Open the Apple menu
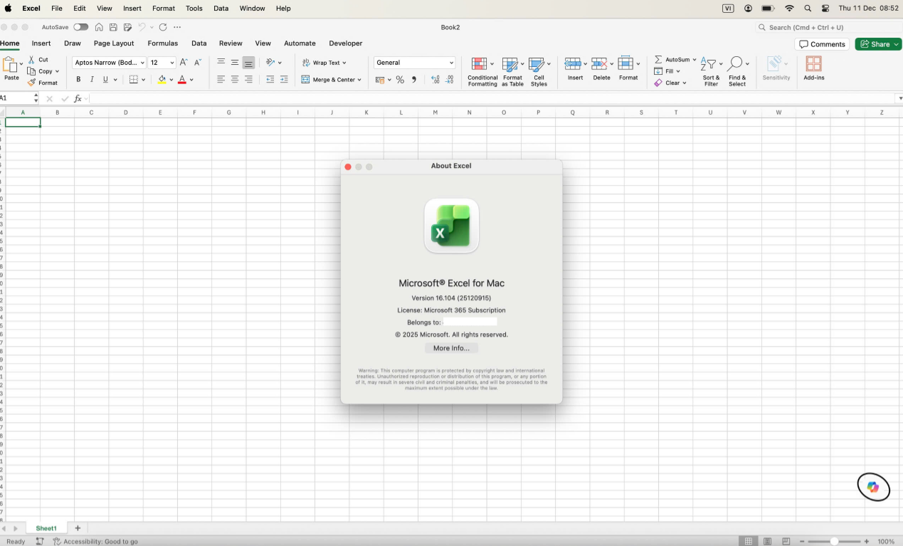The image size is (903, 546). (9, 9)
